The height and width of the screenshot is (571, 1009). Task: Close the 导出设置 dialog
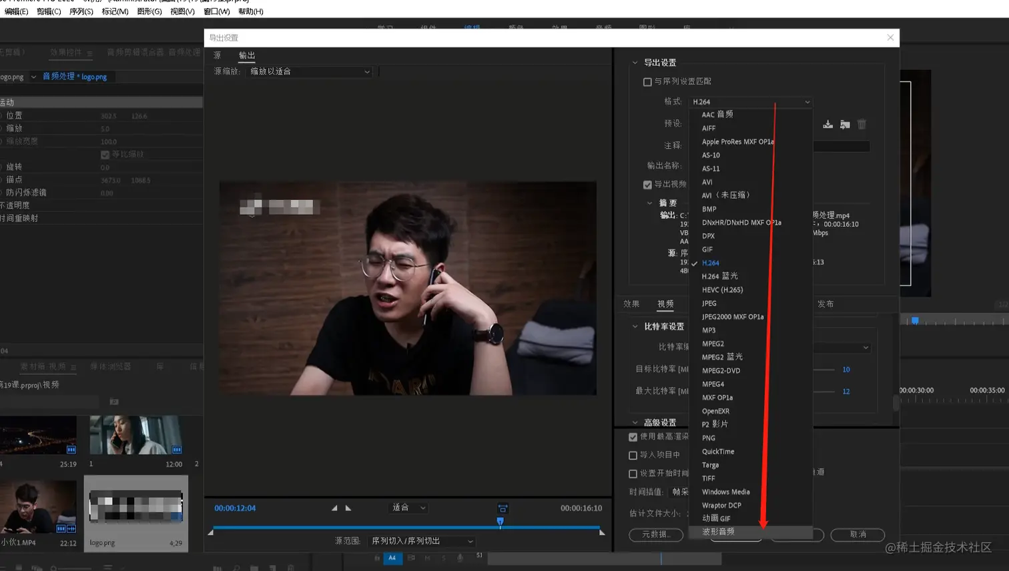(x=890, y=37)
